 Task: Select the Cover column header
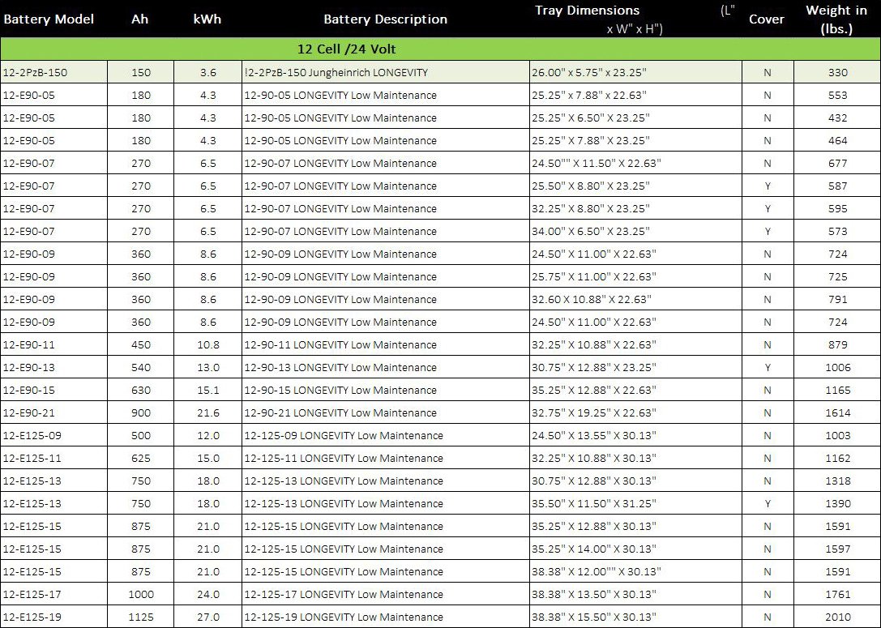point(766,19)
